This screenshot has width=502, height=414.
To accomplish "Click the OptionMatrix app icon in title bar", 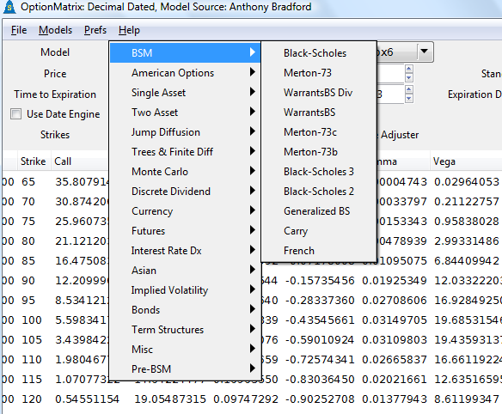I will pyautogui.click(x=9, y=7).
